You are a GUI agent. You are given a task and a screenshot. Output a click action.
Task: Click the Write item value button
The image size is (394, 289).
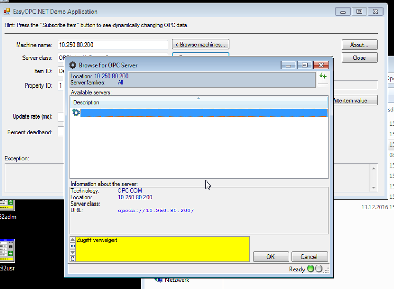click(355, 100)
